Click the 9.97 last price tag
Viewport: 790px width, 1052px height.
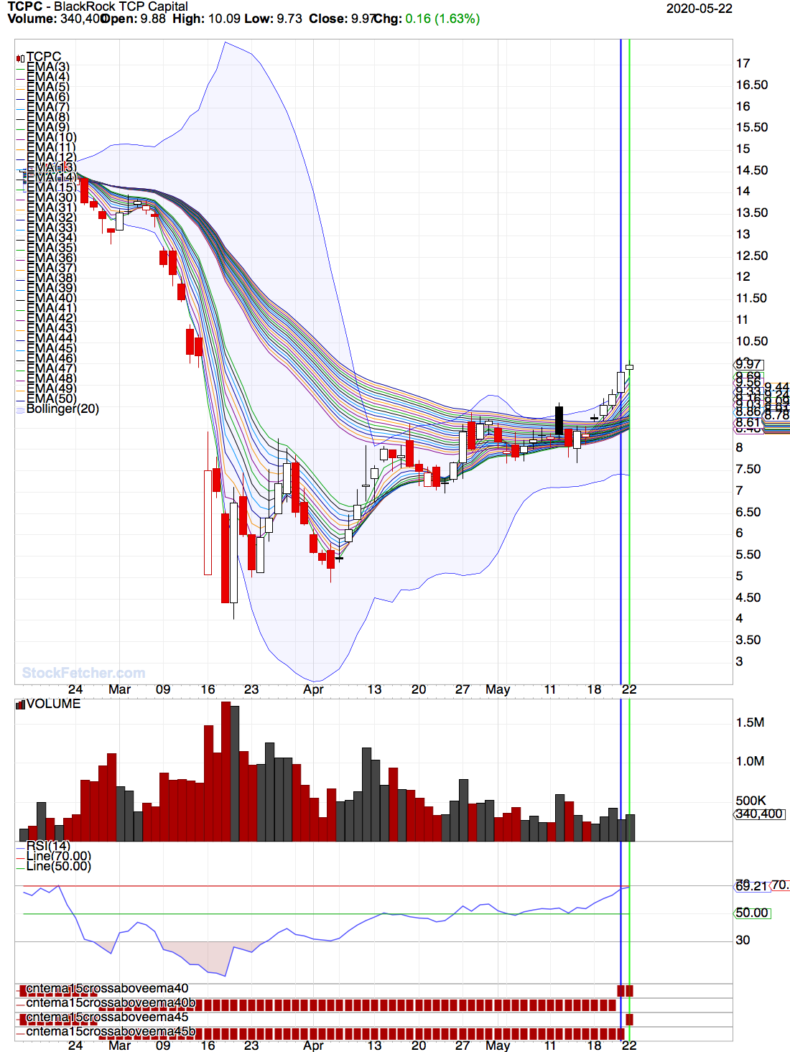(748, 365)
